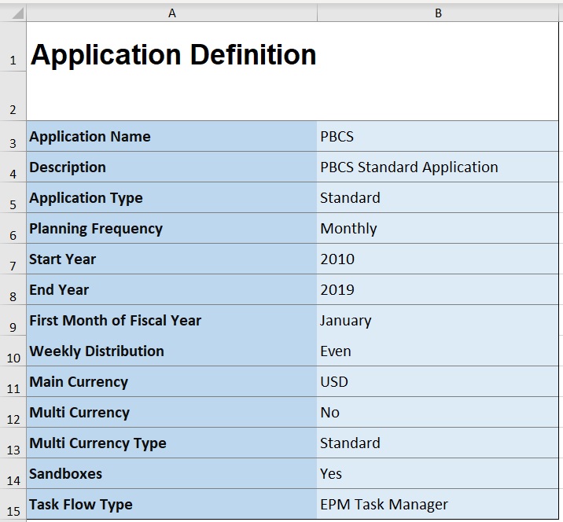Select column B header
The image size is (563, 522).
[438, 13]
